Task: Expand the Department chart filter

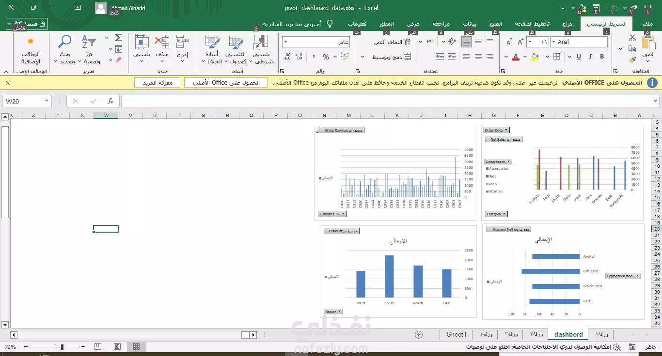Action: [x=497, y=162]
